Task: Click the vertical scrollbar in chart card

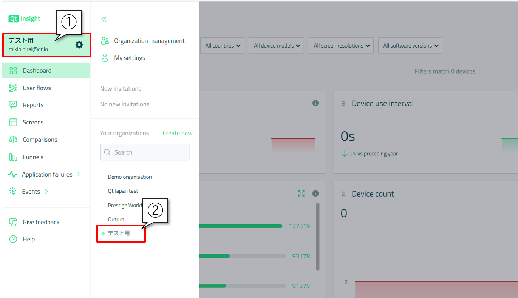Action: tap(318, 237)
